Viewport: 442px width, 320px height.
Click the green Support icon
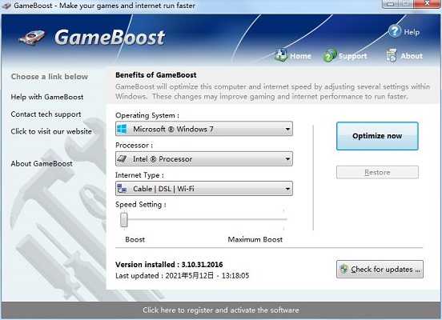point(330,55)
